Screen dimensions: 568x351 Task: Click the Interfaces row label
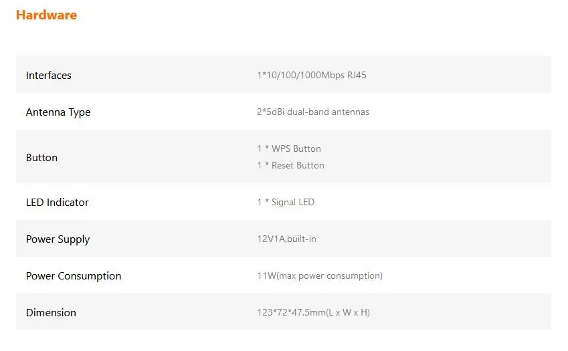pos(48,76)
